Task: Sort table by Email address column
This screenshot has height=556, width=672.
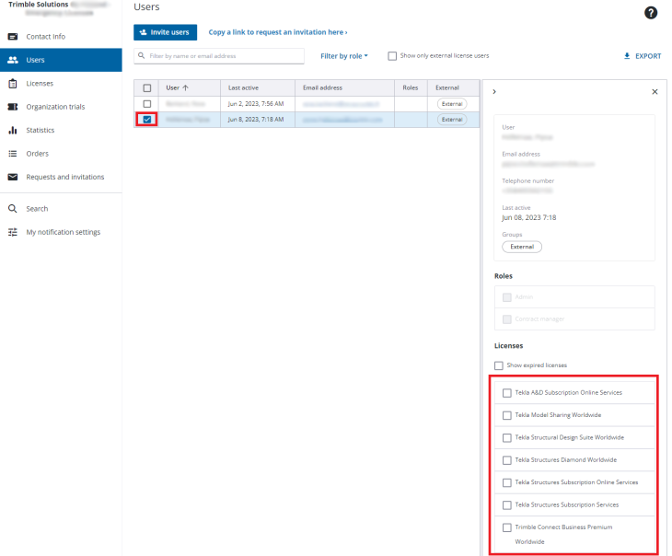Action: pyautogui.click(x=344, y=87)
